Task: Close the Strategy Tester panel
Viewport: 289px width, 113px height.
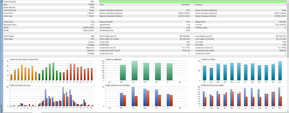Action: (x=2, y=1)
